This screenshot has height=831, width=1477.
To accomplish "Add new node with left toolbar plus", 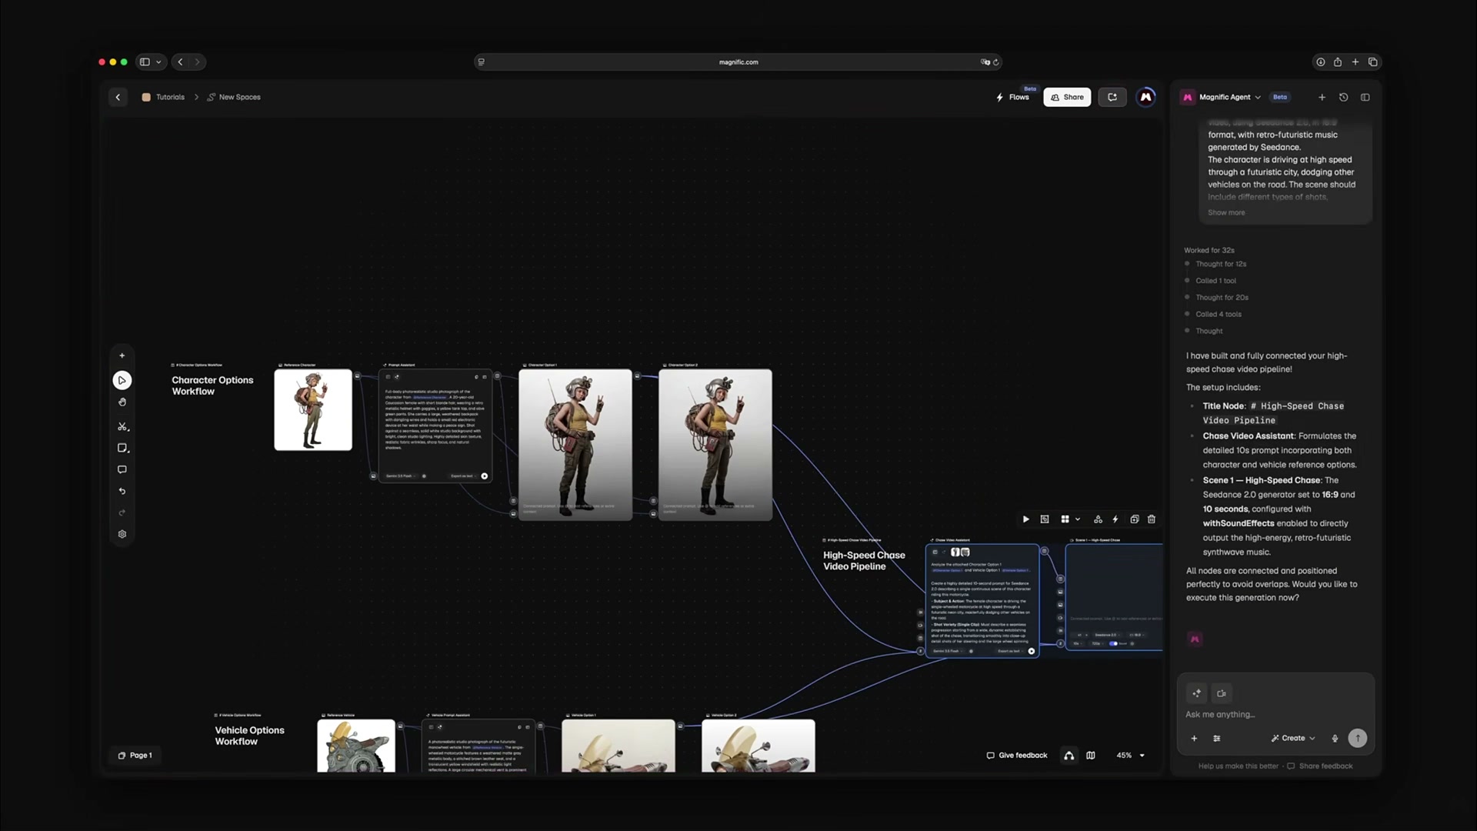I will (x=122, y=355).
